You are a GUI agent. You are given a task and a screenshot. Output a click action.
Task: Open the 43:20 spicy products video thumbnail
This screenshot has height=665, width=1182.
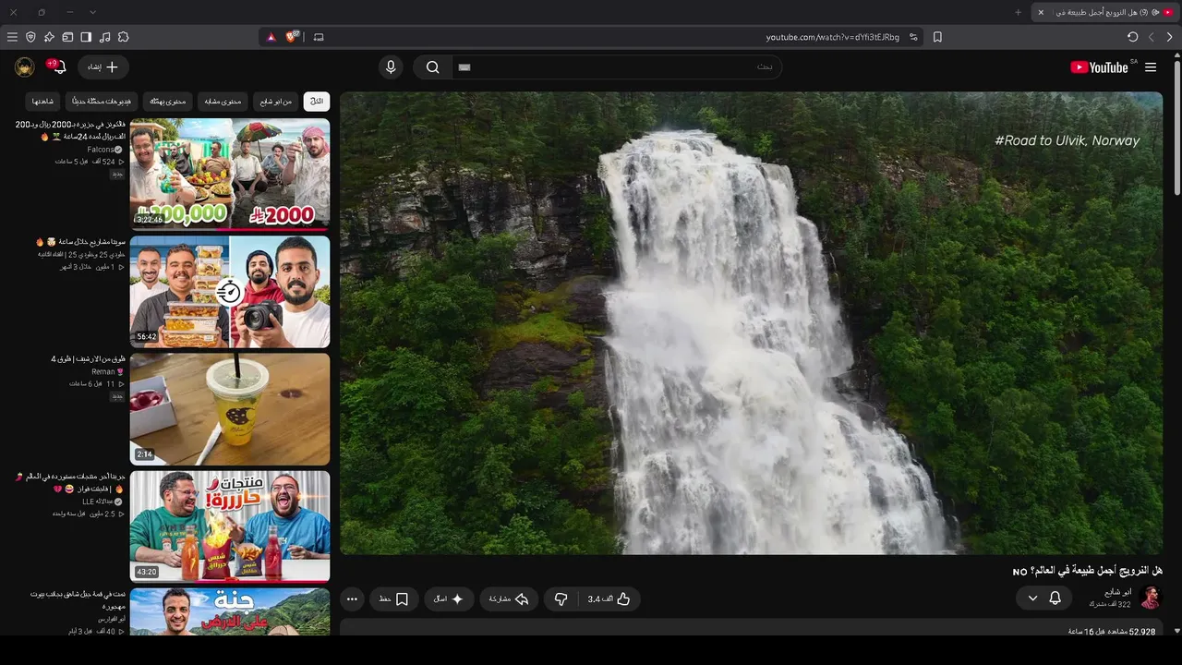[230, 526]
